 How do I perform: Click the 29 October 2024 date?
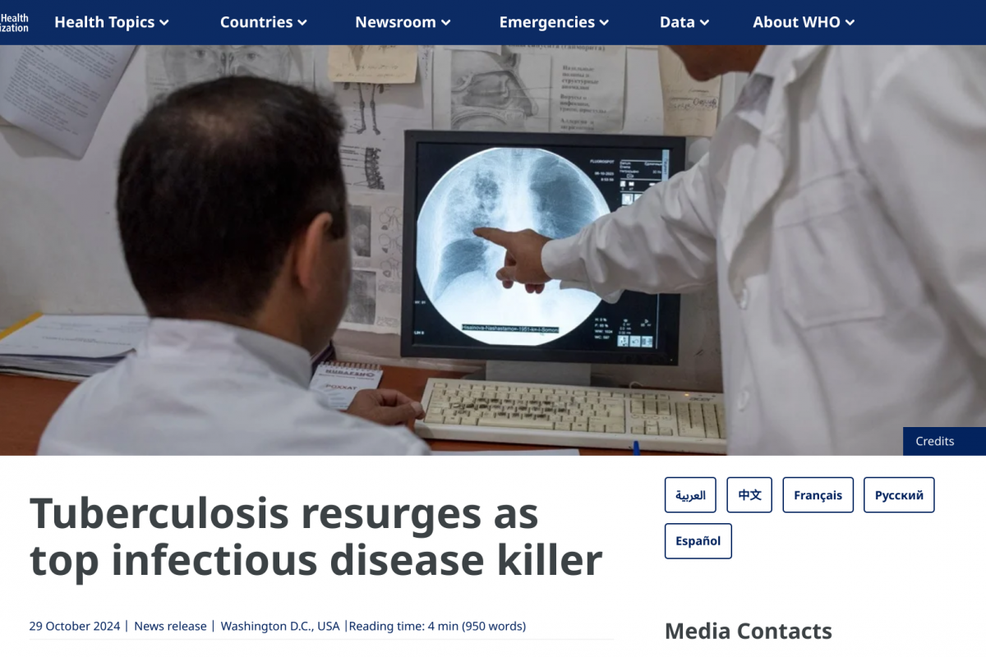pyautogui.click(x=75, y=626)
